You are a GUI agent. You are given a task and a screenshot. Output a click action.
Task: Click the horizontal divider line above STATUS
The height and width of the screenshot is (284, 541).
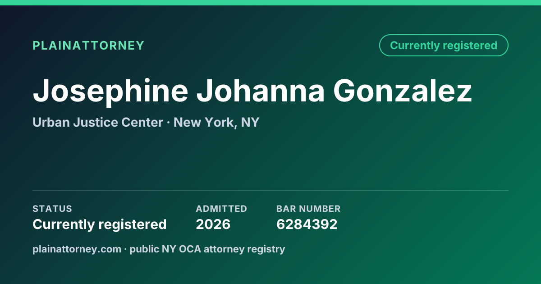tap(270, 190)
